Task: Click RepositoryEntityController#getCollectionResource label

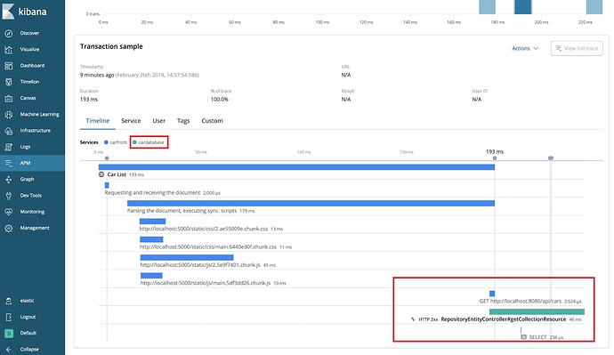Action: tap(503, 319)
